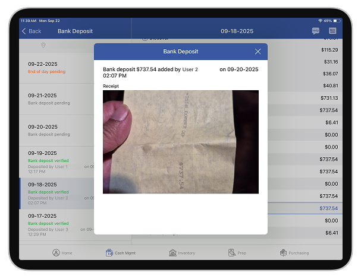Close the Bank Deposit dialog
361x279 pixels.
tap(258, 52)
